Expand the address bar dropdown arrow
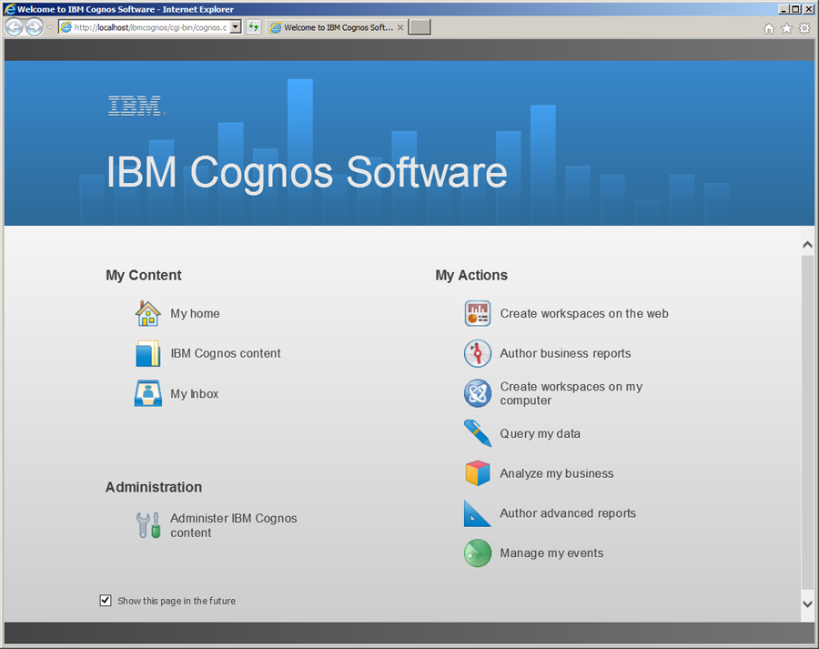819x649 pixels. tap(236, 27)
